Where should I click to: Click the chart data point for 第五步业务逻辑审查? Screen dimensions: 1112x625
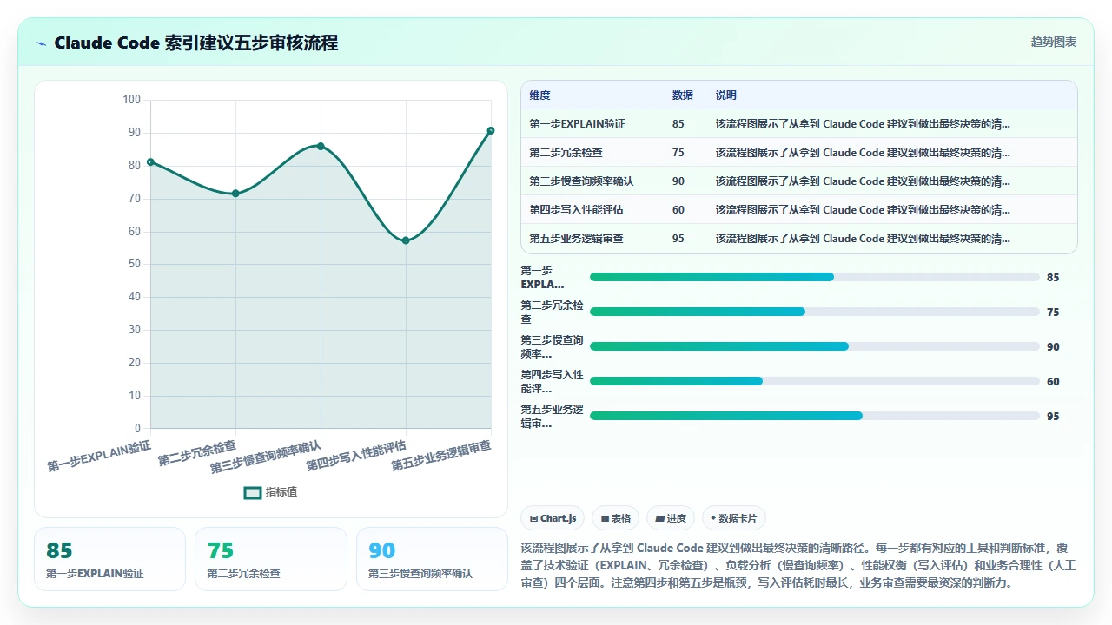(491, 130)
